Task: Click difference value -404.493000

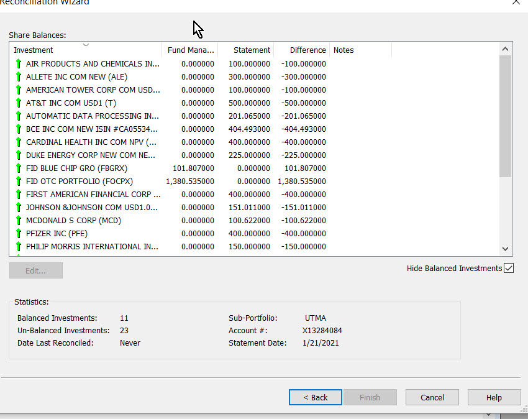Action: click(x=304, y=129)
